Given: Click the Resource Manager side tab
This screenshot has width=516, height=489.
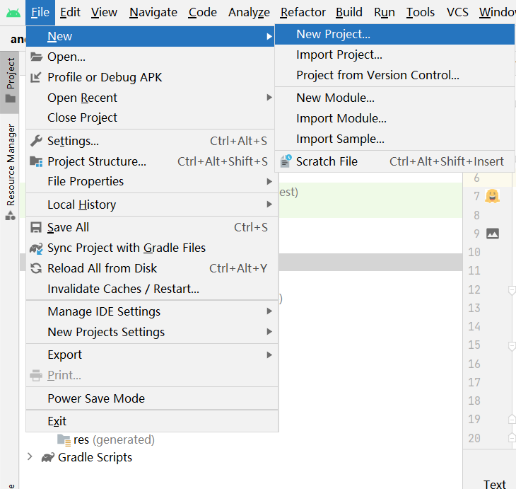Looking at the screenshot, I should coord(10,171).
